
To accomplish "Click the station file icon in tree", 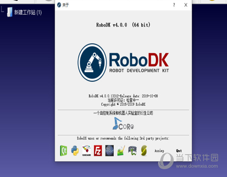I will tap(10, 12).
